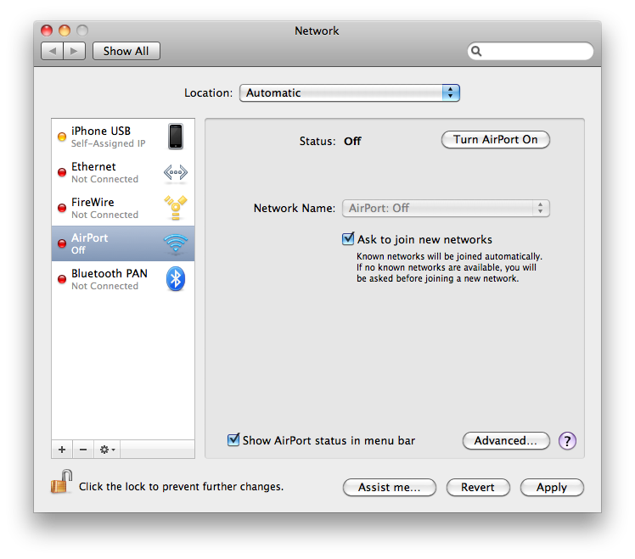The height and width of the screenshot is (559, 635).
Task: Minimize the window with yellow button
Action: [x=65, y=31]
